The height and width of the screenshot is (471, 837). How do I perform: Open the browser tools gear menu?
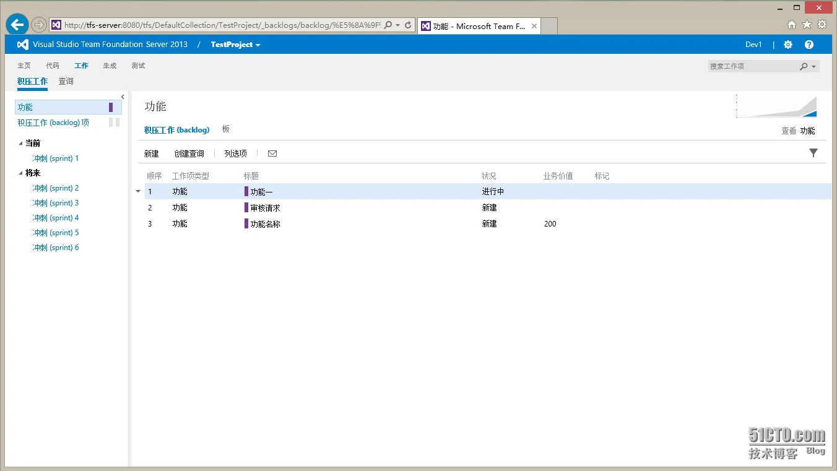click(x=822, y=25)
